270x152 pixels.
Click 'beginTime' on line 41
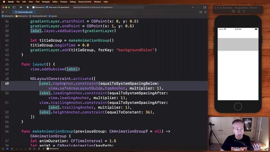[65, 45]
